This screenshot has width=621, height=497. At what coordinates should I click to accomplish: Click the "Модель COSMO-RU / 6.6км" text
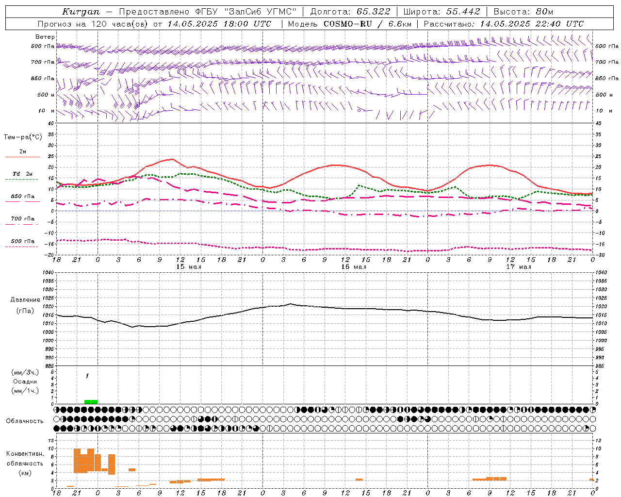[349, 24]
